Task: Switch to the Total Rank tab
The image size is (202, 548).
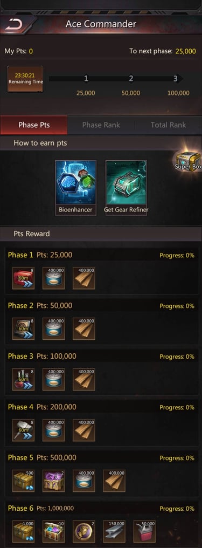Action: (x=168, y=125)
